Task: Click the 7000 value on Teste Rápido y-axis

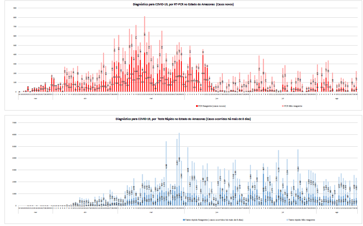Action: [x=14, y=122]
